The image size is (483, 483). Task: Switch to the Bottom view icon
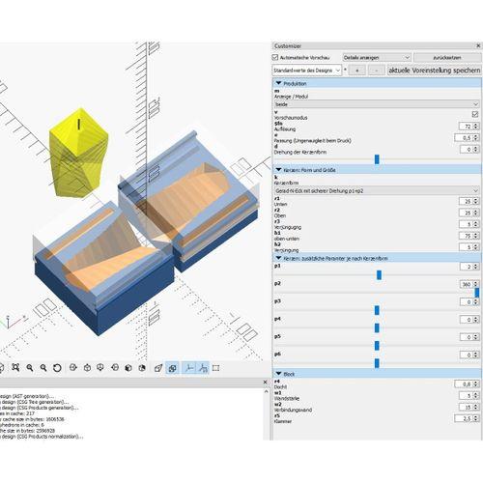coord(100,367)
